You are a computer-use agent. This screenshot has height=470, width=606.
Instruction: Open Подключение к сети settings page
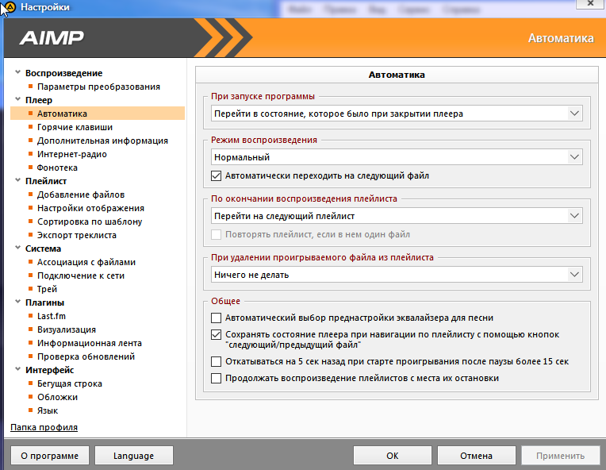tap(81, 275)
